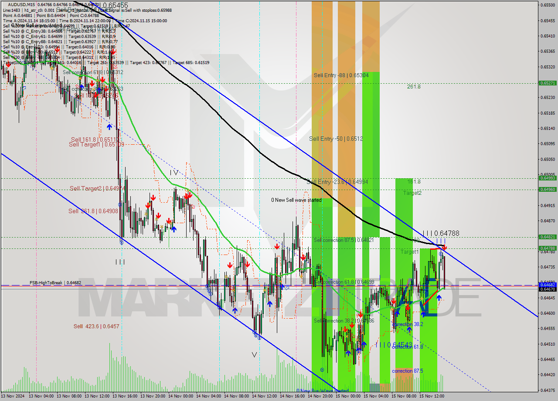Click the '13 Nov 2024' time axis label

(13, 396)
